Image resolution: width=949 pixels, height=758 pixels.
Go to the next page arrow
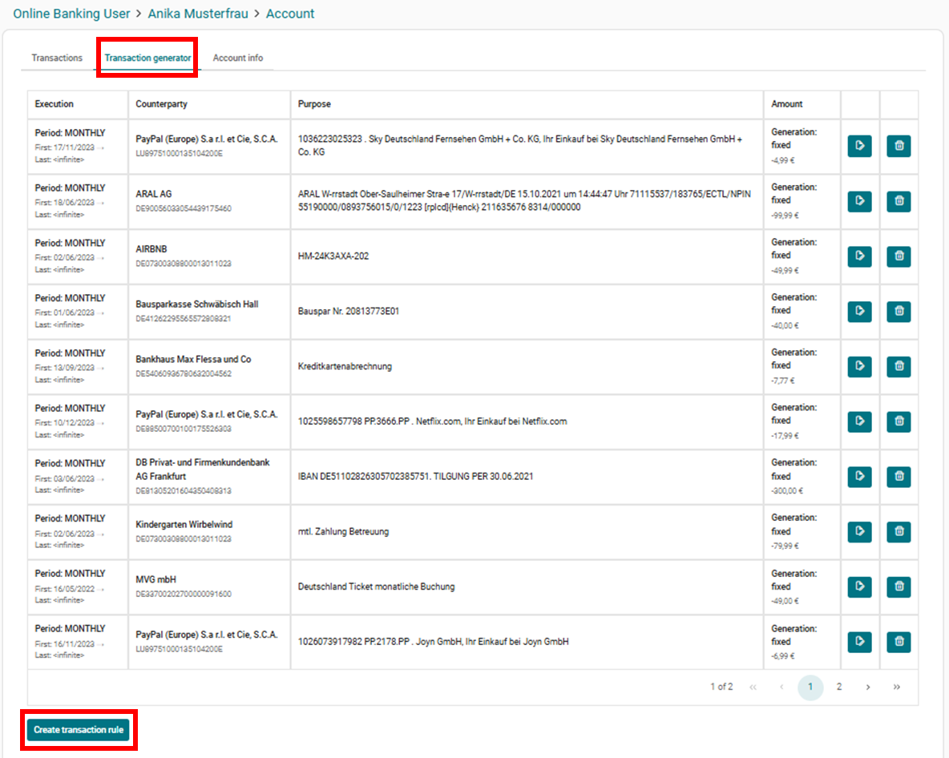click(868, 687)
